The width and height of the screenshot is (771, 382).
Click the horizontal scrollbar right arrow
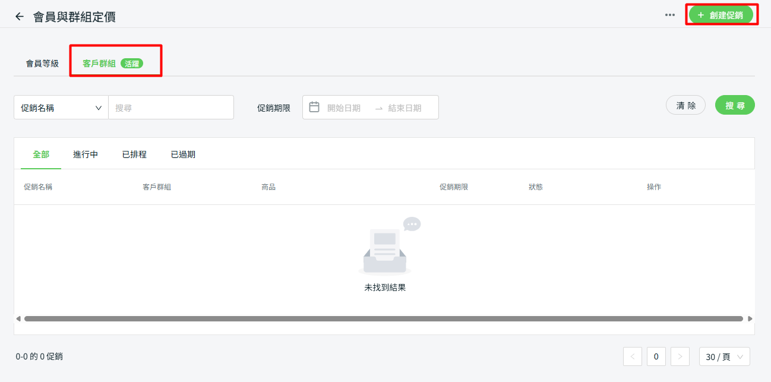pyautogui.click(x=750, y=319)
